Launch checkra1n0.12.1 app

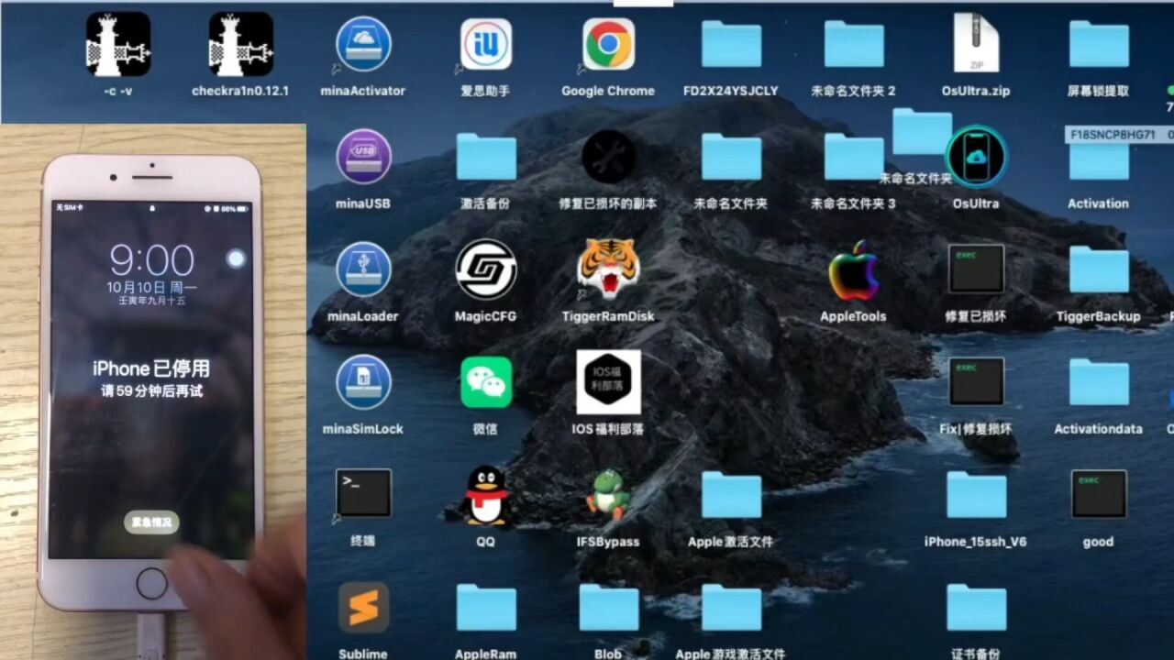(240, 44)
